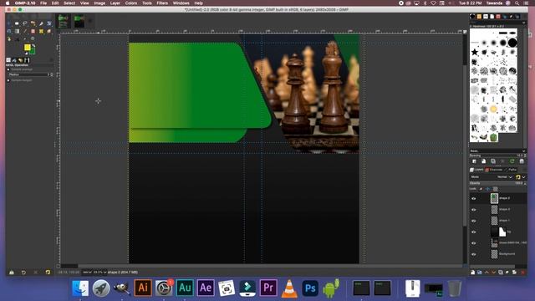
Task: Open the layer Mode Normal dropdown
Action: 505,176
